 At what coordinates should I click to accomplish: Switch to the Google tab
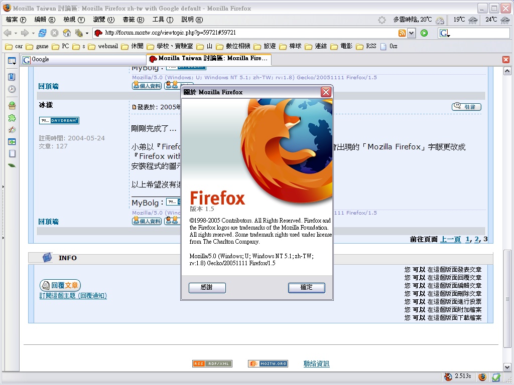tap(84, 60)
